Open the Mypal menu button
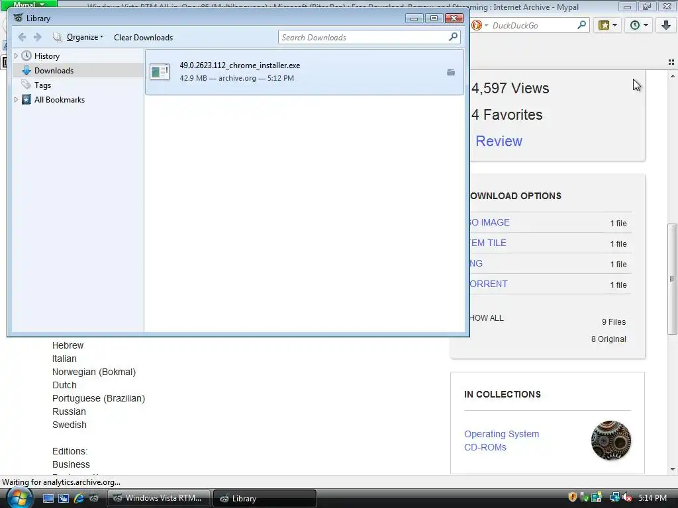This screenshot has width=678, height=508. (x=28, y=4)
